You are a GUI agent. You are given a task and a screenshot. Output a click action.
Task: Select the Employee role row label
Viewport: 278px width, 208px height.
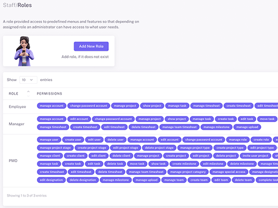17,107
